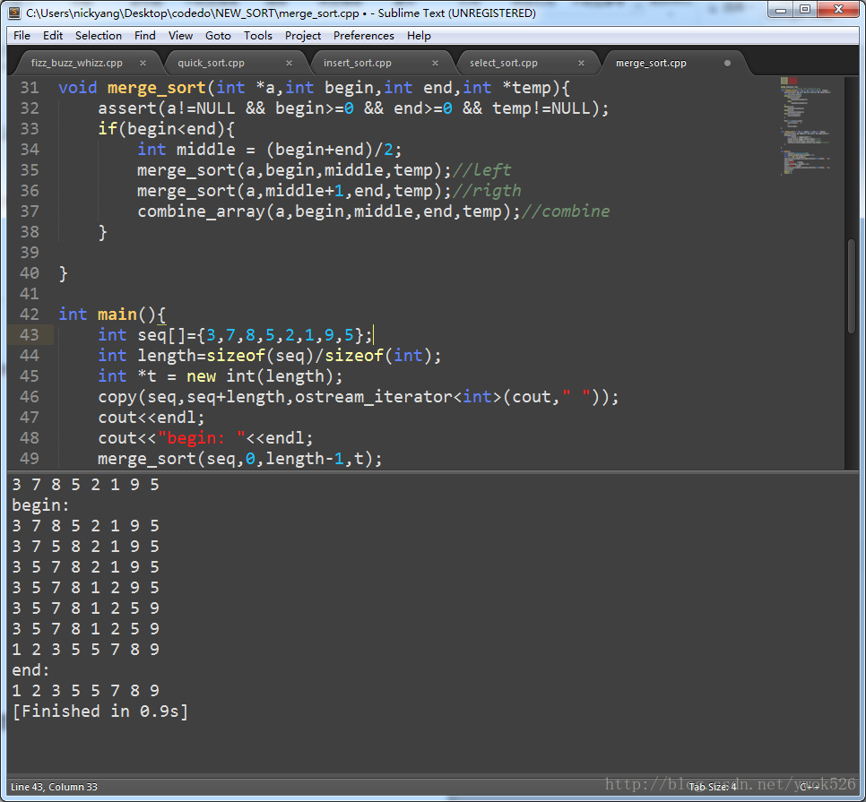Open the Goto menu
The image size is (866, 802).
(218, 35)
